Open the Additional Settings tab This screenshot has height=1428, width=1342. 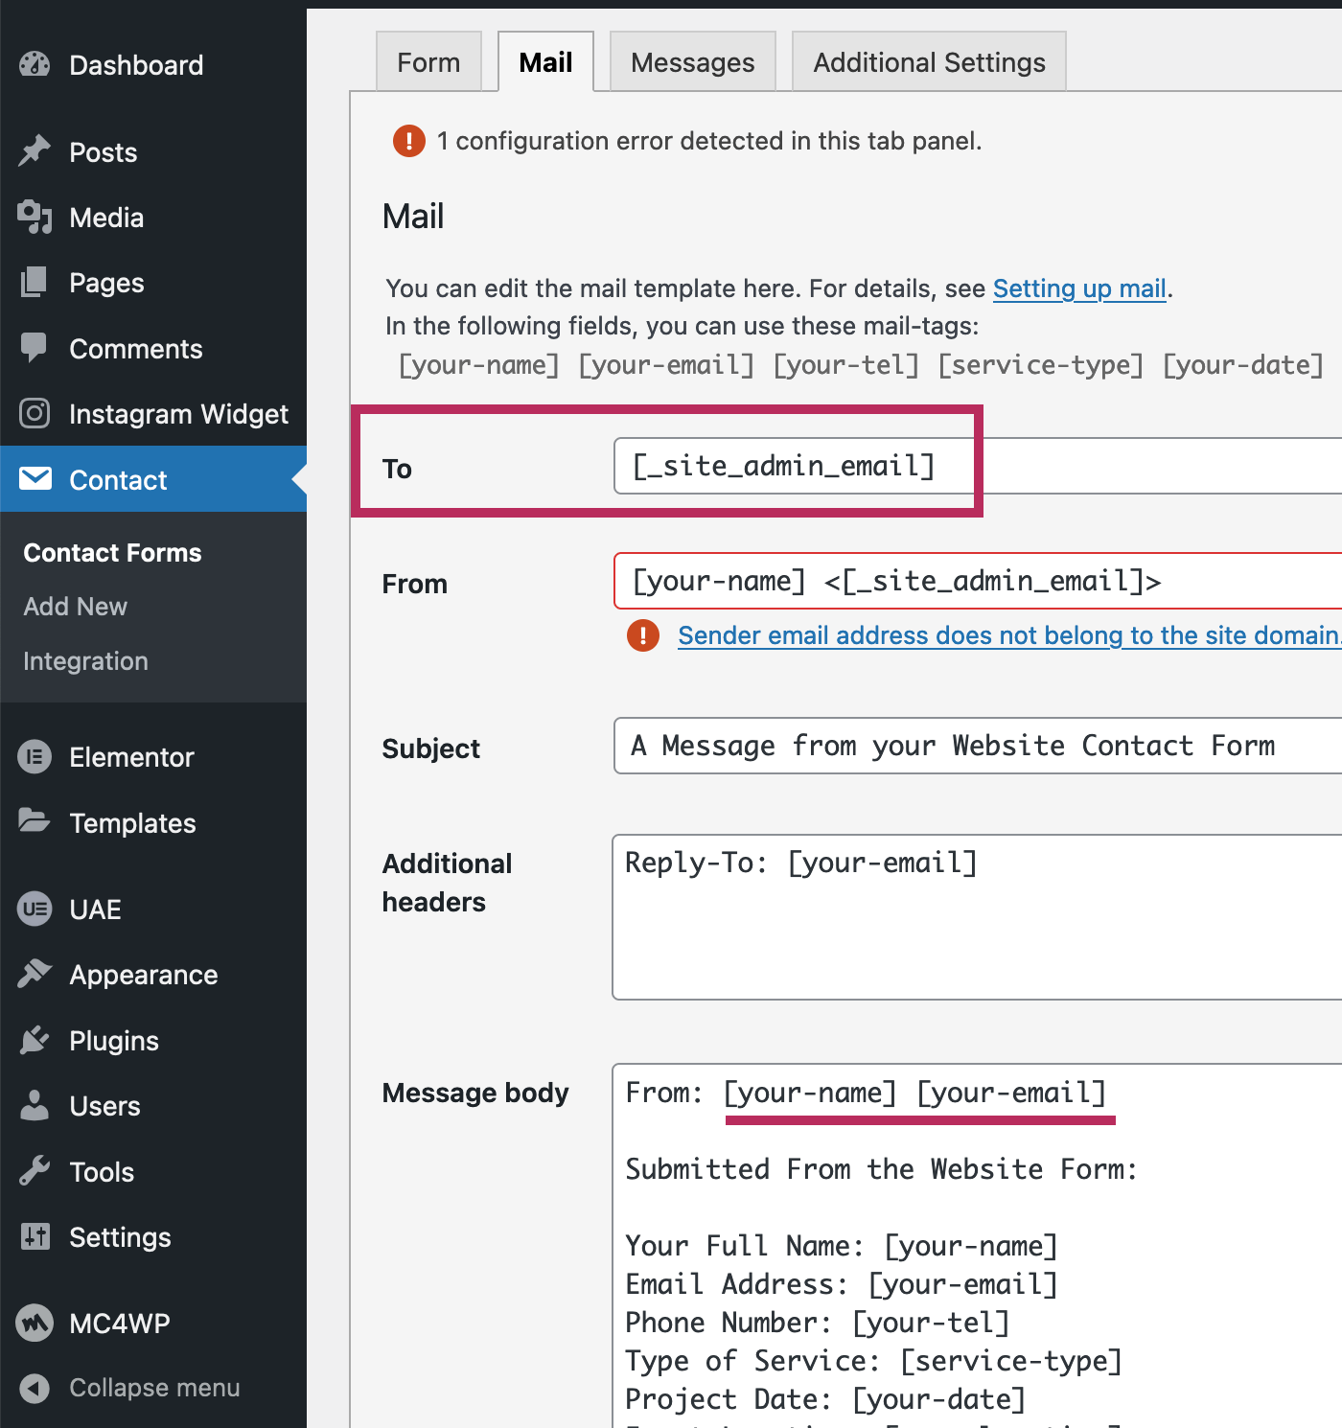click(x=929, y=62)
